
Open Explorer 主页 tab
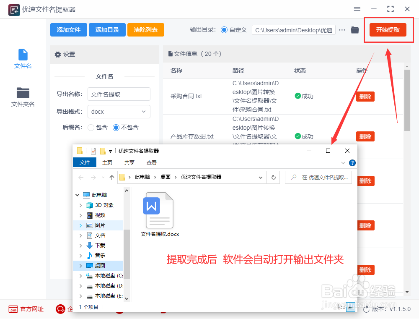(x=107, y=162)
